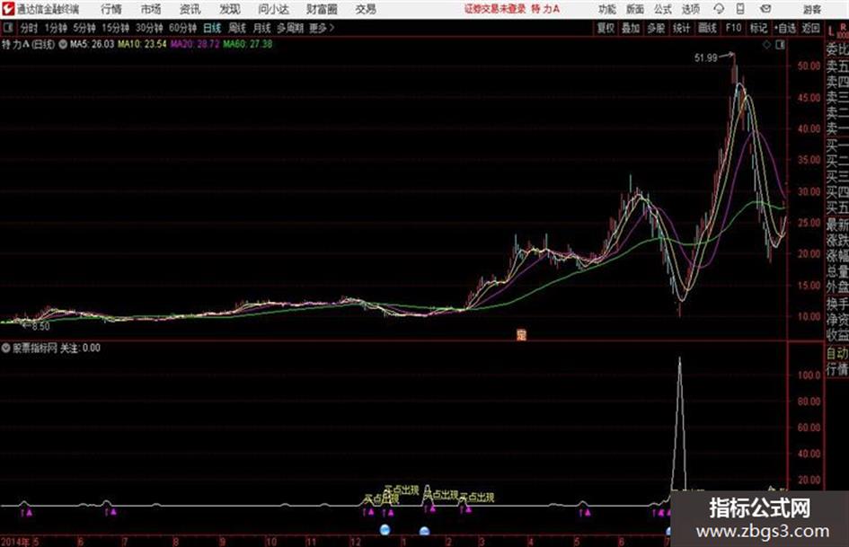Click the 51.99 high price label

705,58
